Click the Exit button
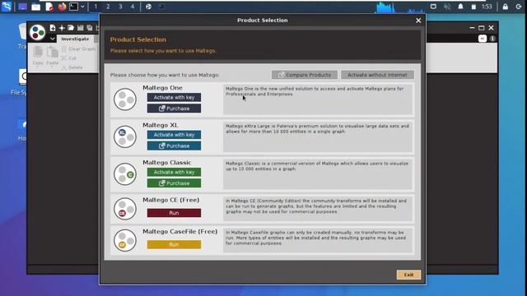 tap(408, 275)
